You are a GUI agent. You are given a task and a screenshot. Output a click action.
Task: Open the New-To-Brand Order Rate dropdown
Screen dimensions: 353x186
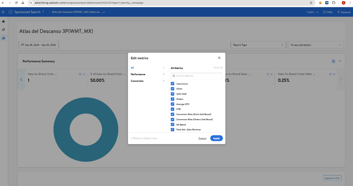tap(314, 74)
